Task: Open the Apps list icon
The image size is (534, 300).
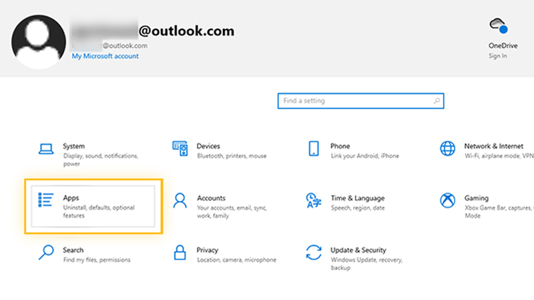Action: coord(45,200)
